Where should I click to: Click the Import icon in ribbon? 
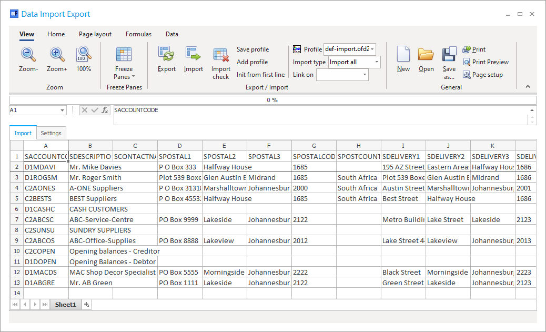pyautogui.click(x=193, y=55)
